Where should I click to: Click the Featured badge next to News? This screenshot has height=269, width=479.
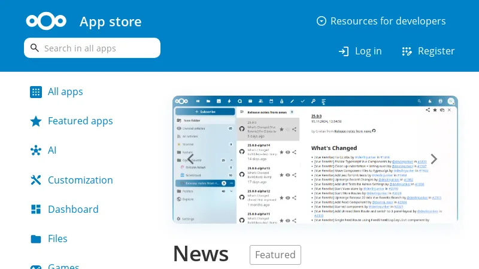[275, 255]
